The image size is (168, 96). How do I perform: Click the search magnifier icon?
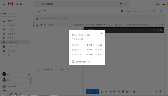click(x=37, y=4)
